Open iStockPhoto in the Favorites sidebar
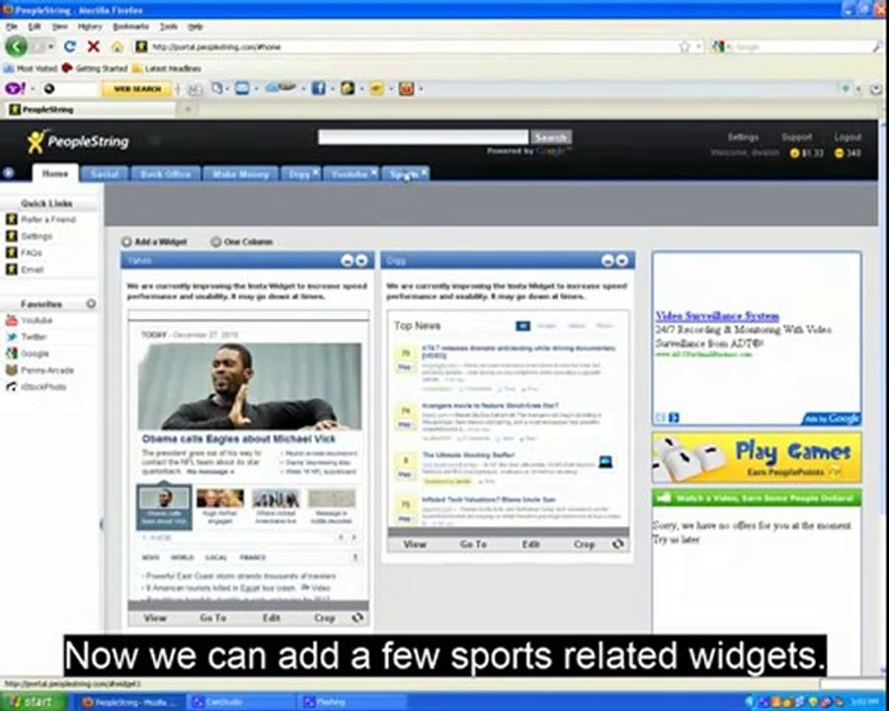This screenshot has width=889, height=711. (43, 387)
